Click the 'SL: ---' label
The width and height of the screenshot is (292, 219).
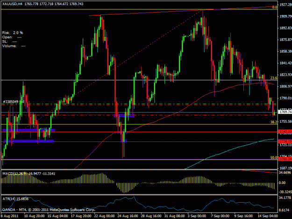[x=9, y=42]
